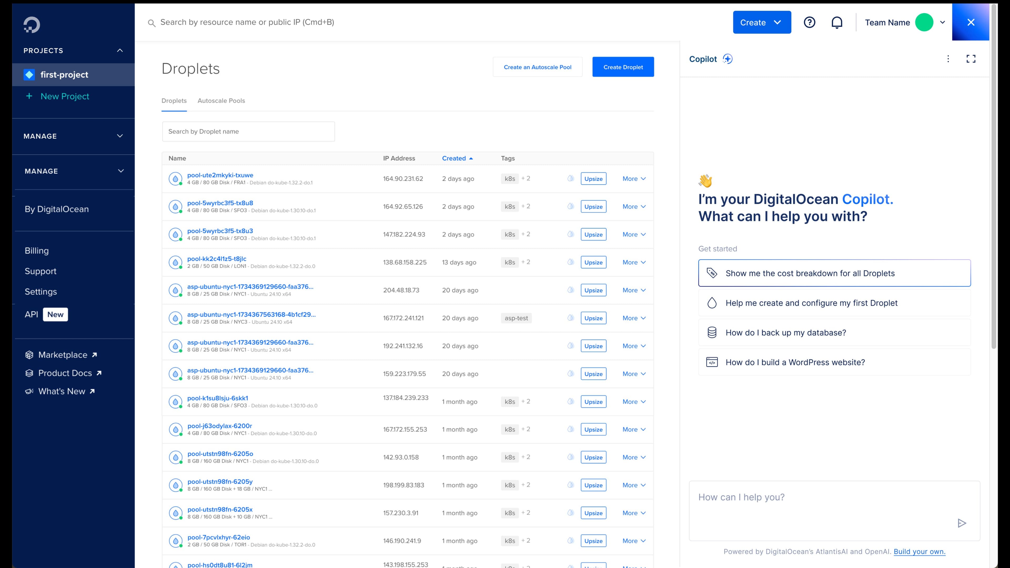The height and width of the screenshot is (568, 1010).
Task: Close the Copilot panel with the X
Action: [x=971, y=22]
